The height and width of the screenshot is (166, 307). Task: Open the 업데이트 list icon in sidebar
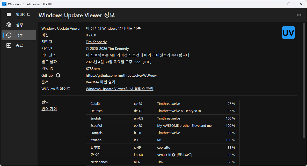click(x=9, y=14)
